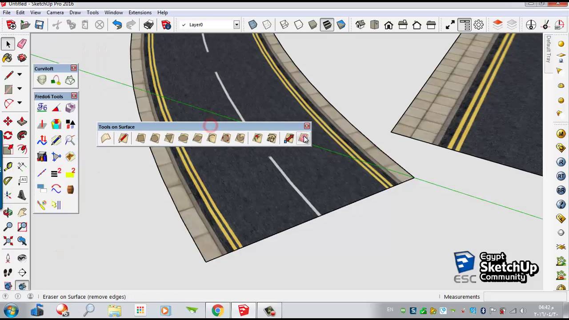Open the Help menu
569x320 pixels.
[163, 12]
